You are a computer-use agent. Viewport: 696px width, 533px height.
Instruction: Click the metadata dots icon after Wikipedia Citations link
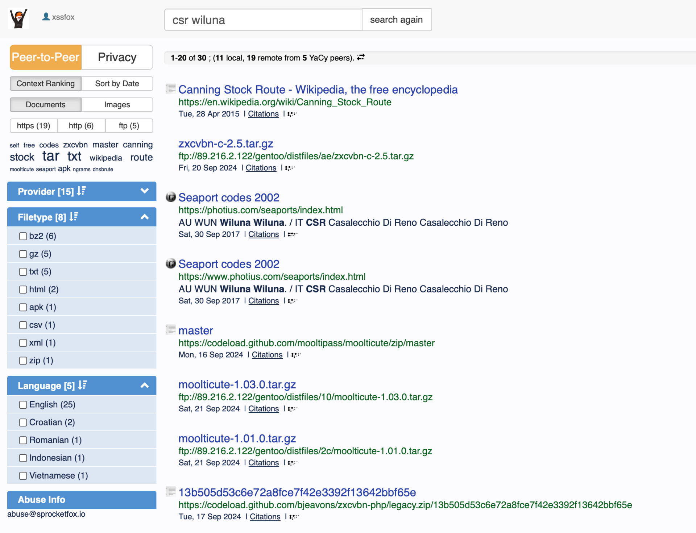292,114
